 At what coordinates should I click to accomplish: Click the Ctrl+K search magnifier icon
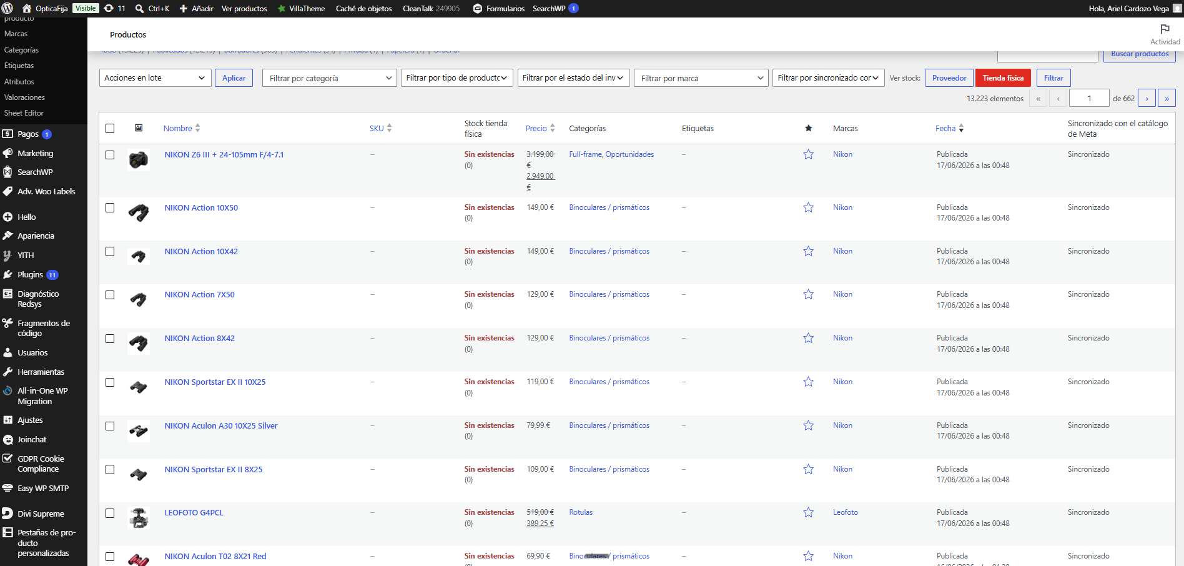click(140, 8)
